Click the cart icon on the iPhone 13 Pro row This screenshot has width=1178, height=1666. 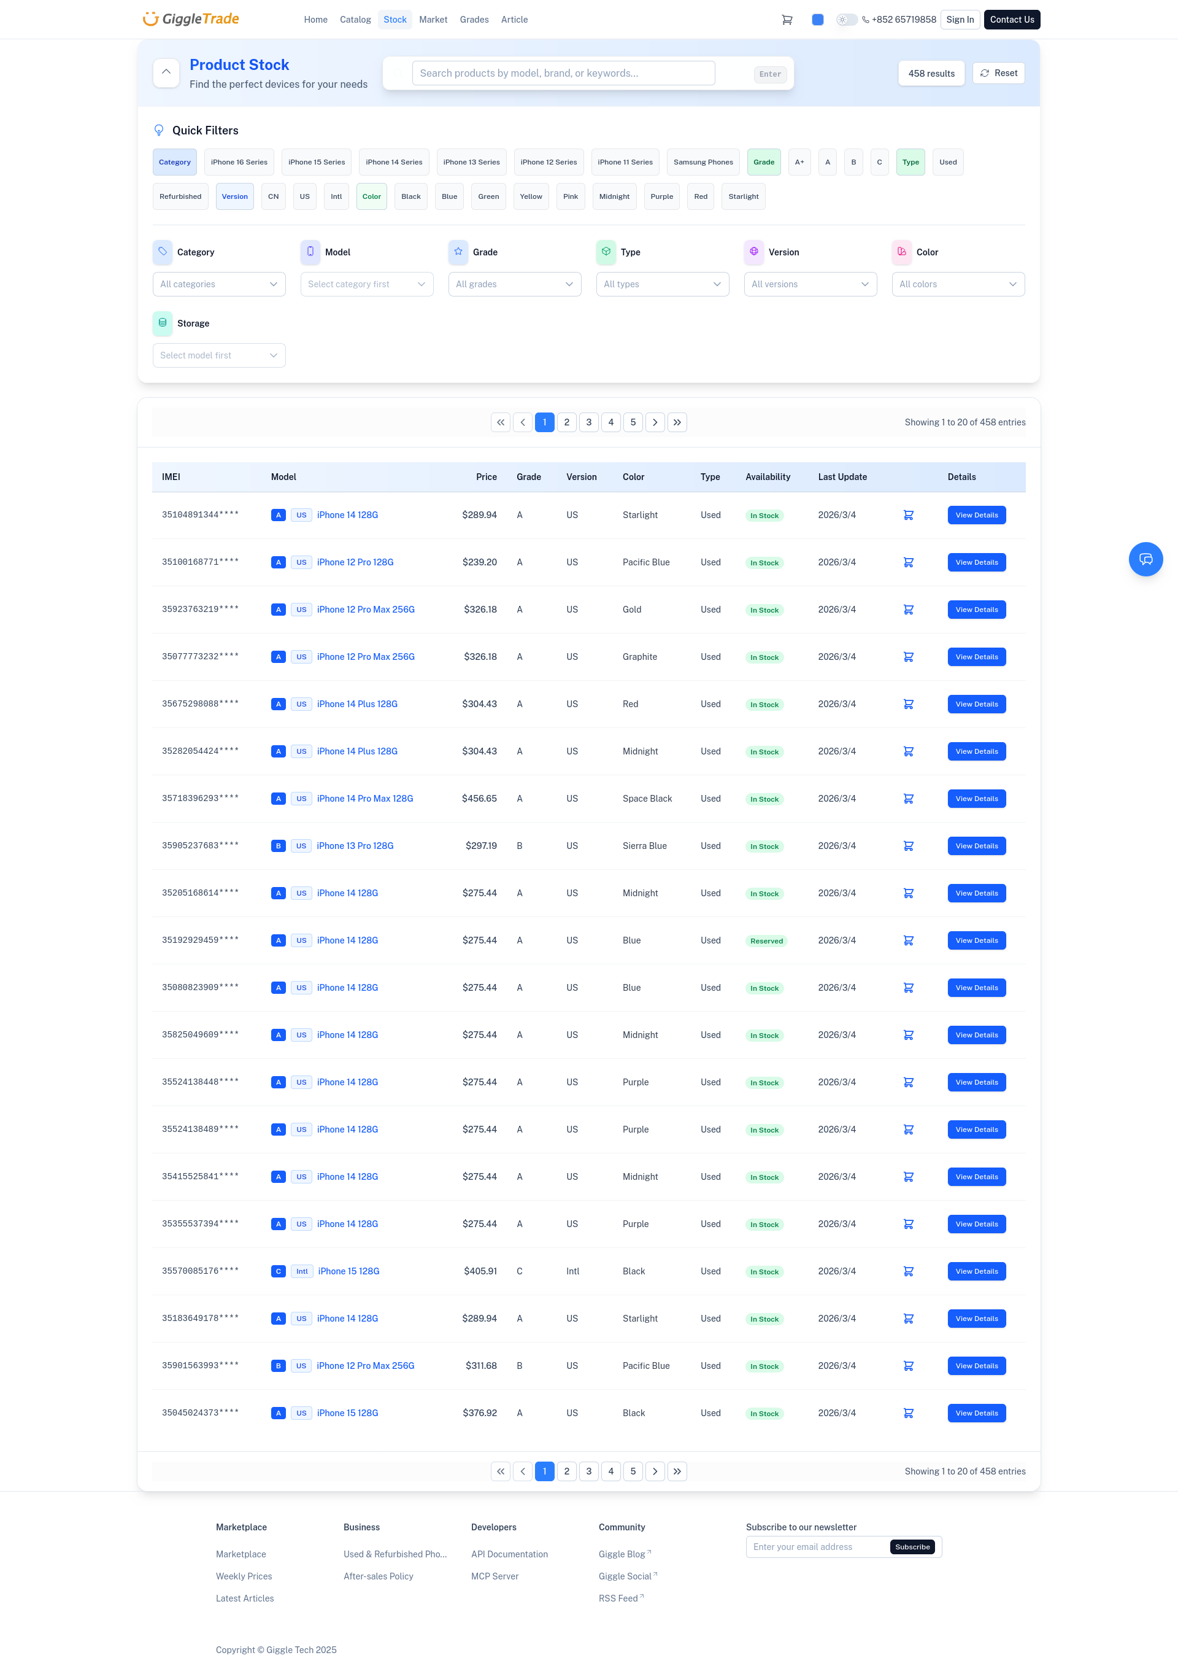coord(908,845)
